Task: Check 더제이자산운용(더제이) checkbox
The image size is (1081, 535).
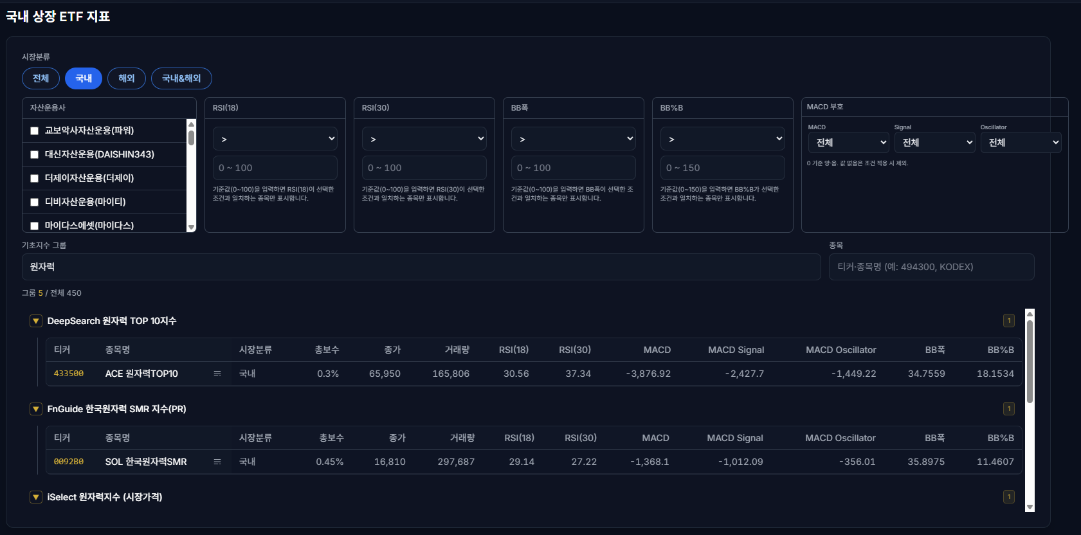Action: point(35,178)
